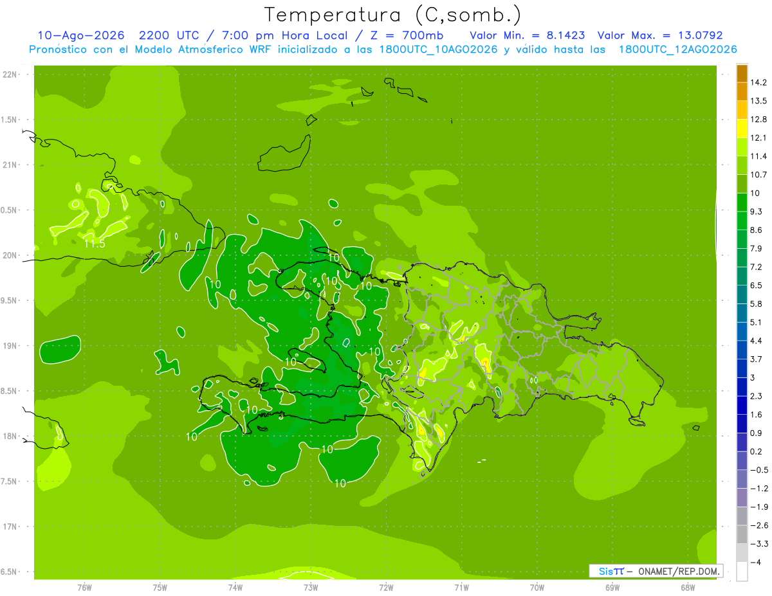The height and width of the screenshot is (596, 772).
Task: Click the "71W" longitude axis label
Action: pos(461,587)
